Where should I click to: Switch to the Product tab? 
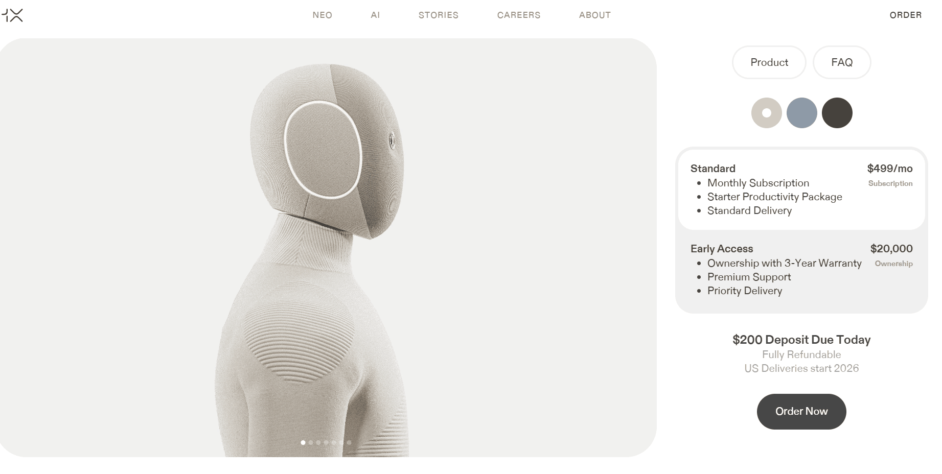(x=769, y=62)
